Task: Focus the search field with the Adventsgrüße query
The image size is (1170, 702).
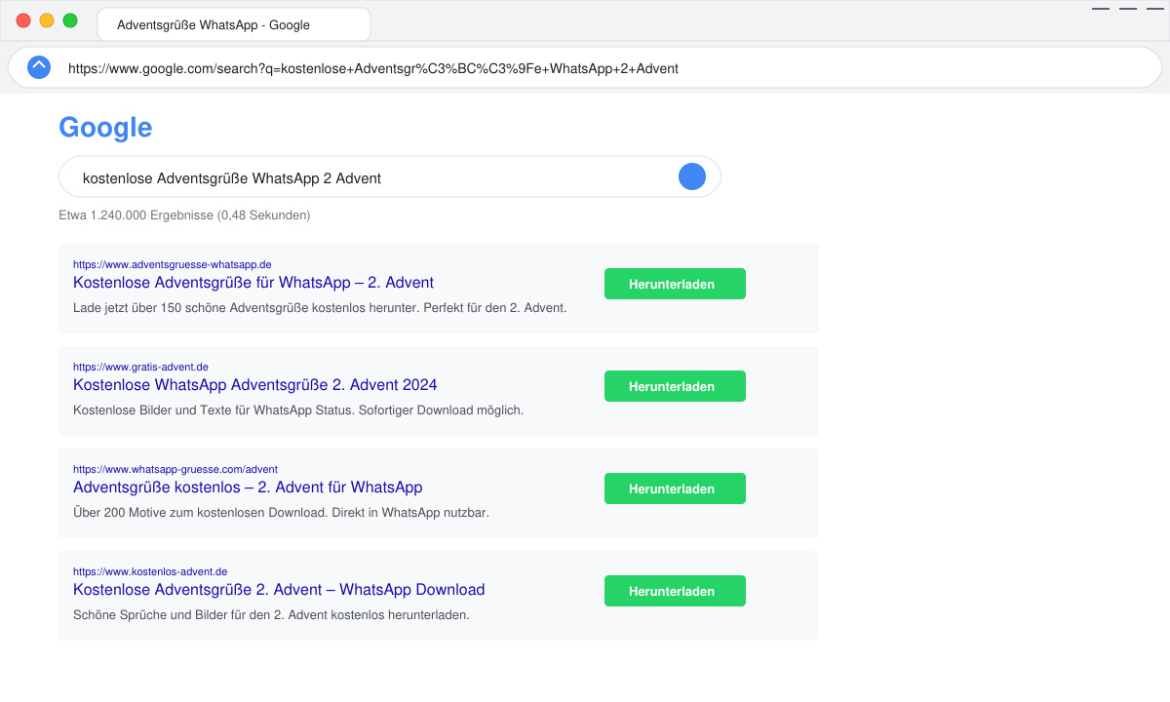Action: point(390,176)
